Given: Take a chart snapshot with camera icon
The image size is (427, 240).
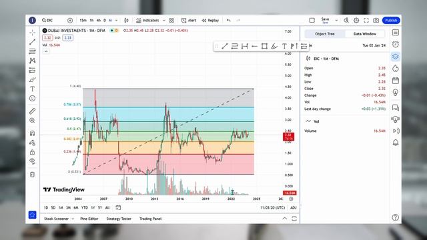Looking at the screenshot, I should (376, 21).
